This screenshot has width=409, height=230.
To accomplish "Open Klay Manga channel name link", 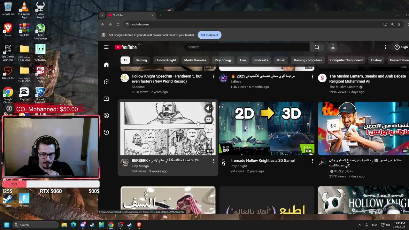I will (140, 166).
